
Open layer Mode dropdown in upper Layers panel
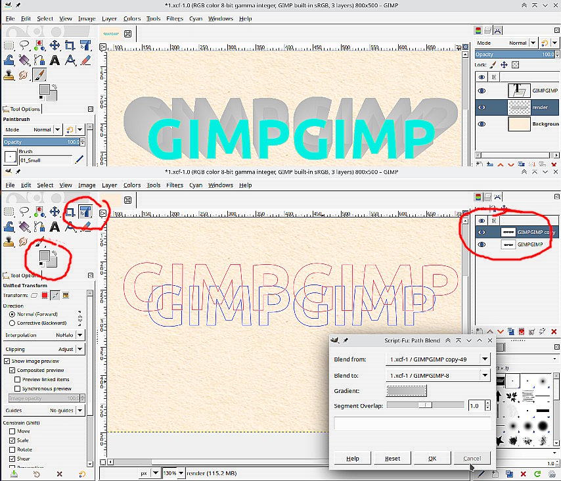[506, 43]
